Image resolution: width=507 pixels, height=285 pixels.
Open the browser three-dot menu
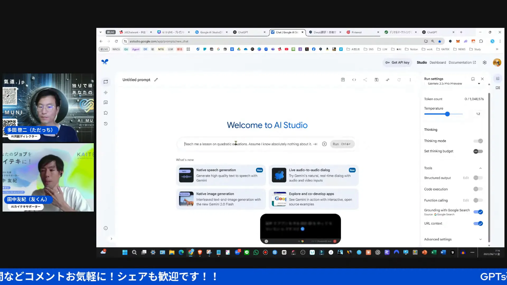click(x=500, y=41)
